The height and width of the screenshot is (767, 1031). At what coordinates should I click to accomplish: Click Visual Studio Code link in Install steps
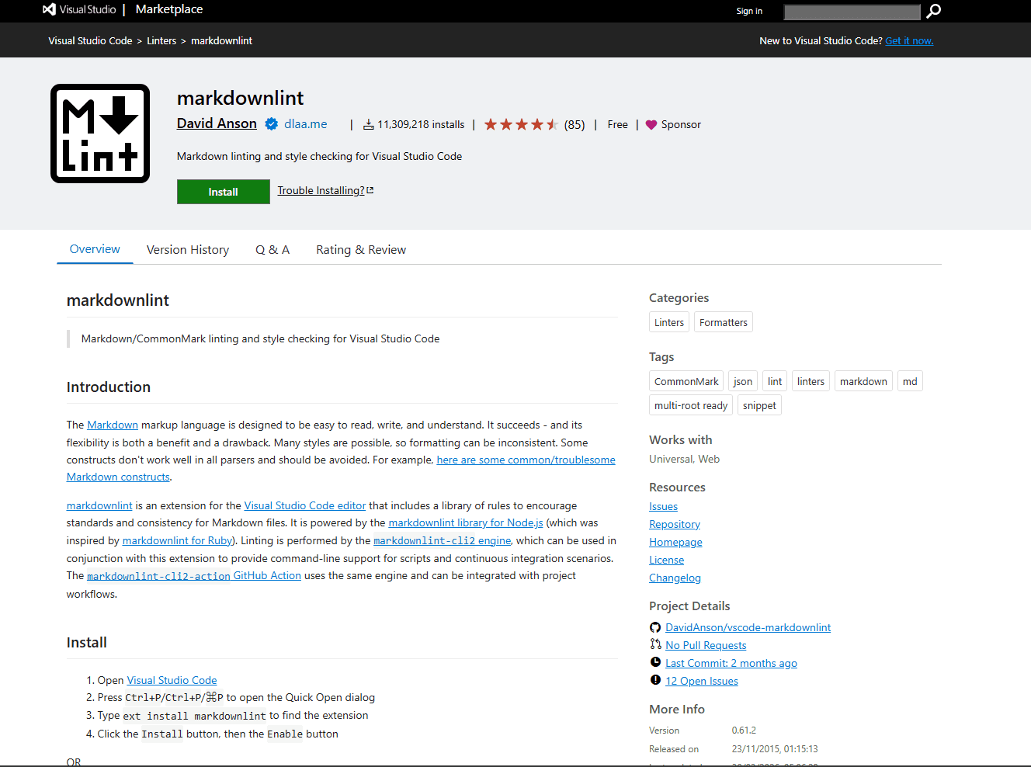click(172, 680)
